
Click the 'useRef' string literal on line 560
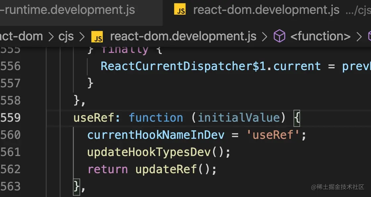click(x=273, y=135)
